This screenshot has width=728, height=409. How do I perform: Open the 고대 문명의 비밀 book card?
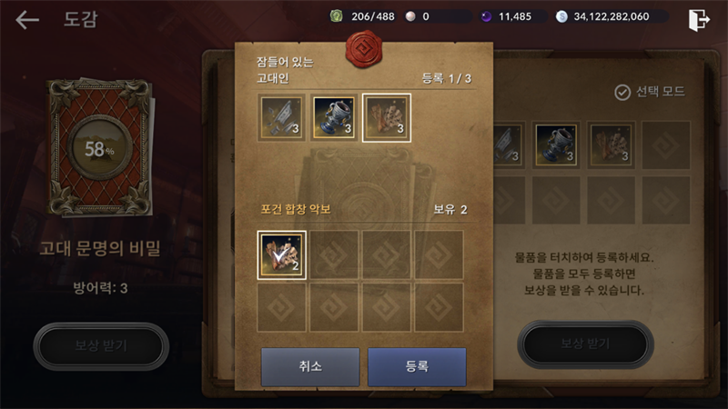click(100, 147)
